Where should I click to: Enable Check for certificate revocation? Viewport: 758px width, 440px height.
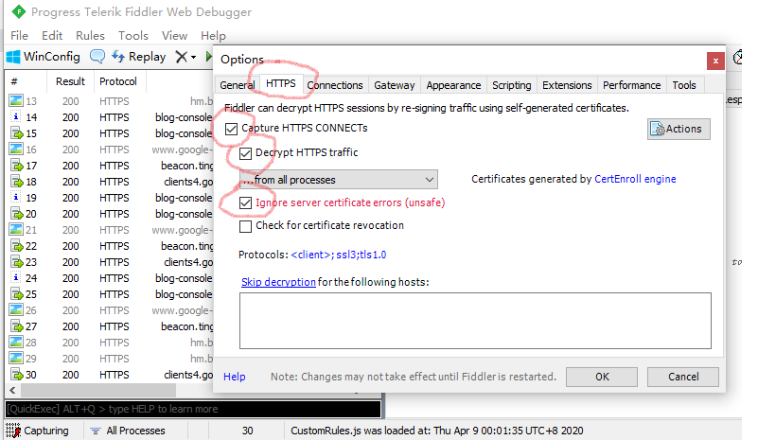coord(246,226)
